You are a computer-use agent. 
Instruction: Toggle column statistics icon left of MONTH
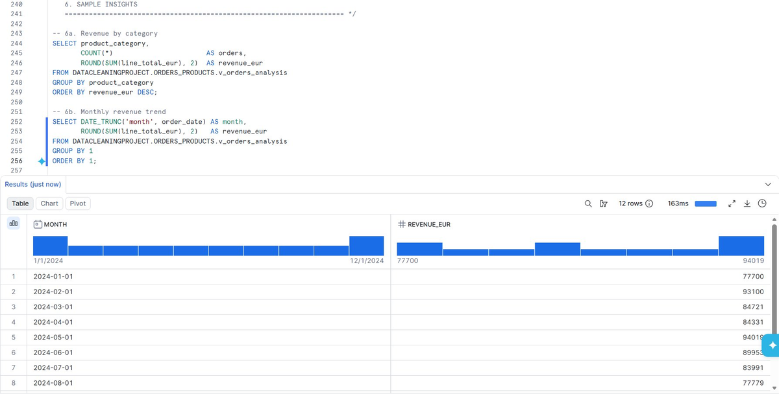point(14,224)
